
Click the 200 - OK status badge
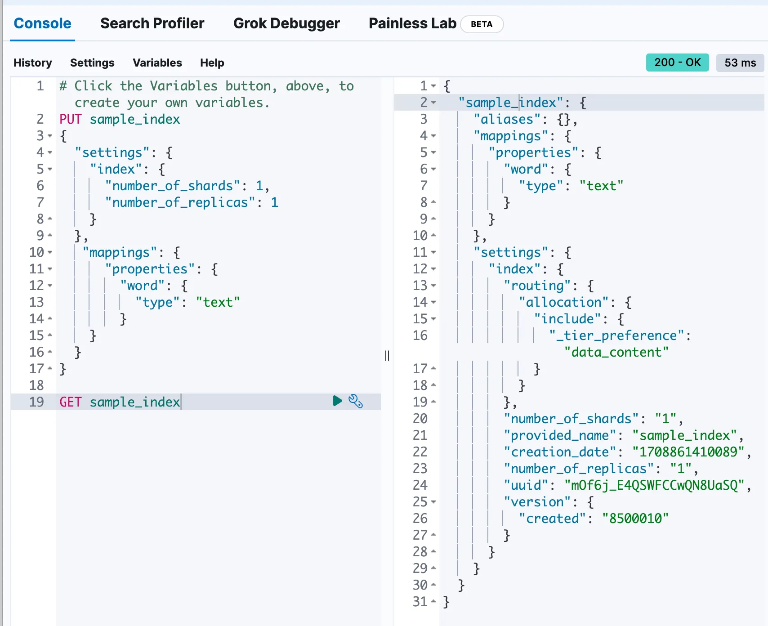[677, 63]
